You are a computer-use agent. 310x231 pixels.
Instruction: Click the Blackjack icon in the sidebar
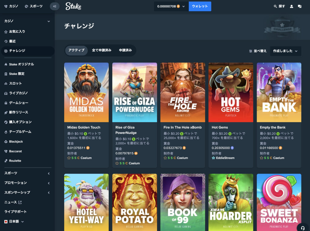point(6,142)
